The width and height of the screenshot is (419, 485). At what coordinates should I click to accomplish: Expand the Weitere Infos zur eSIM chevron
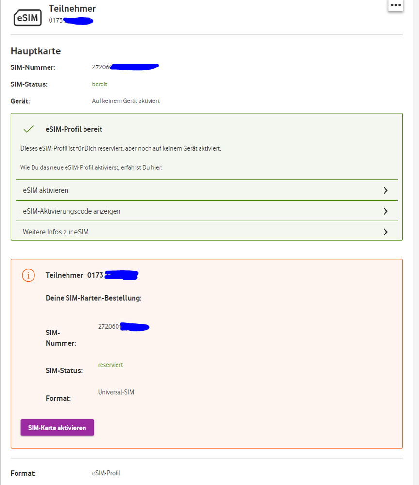click(385, 232)
